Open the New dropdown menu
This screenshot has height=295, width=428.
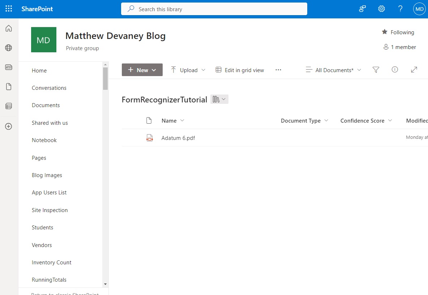point(142,70)
